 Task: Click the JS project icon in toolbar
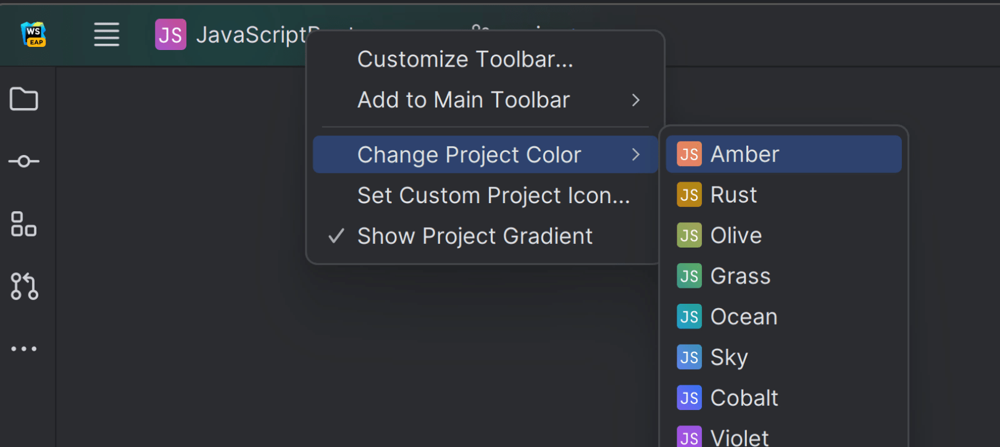tap(170, 35)
